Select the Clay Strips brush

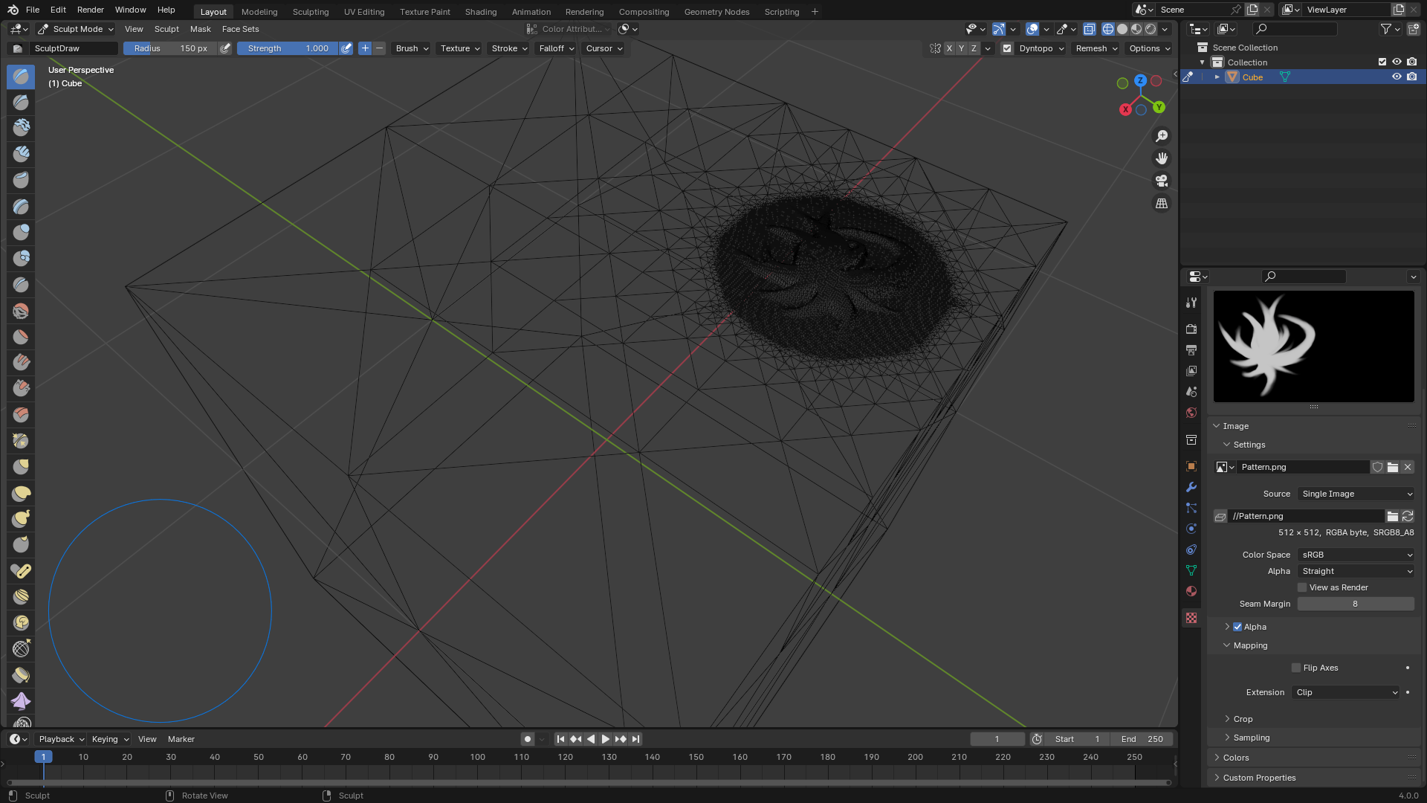click(21, 154)
